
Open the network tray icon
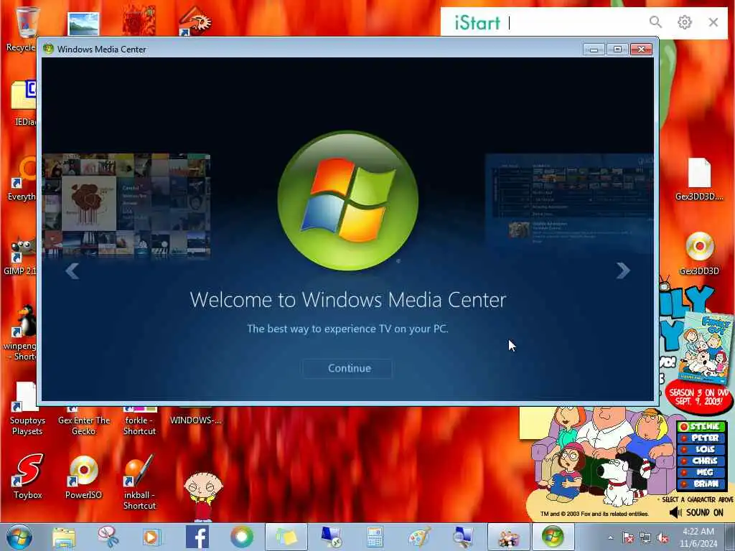pyautogui.click(x=645, y=538)
